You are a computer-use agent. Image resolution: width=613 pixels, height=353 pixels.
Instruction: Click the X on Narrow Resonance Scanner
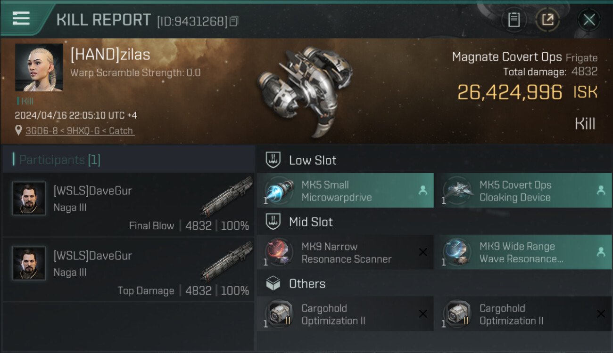tap(423, 252)
